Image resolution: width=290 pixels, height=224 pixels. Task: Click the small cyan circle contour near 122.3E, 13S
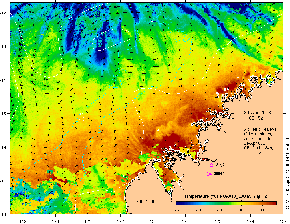click(x=130, y=45)
